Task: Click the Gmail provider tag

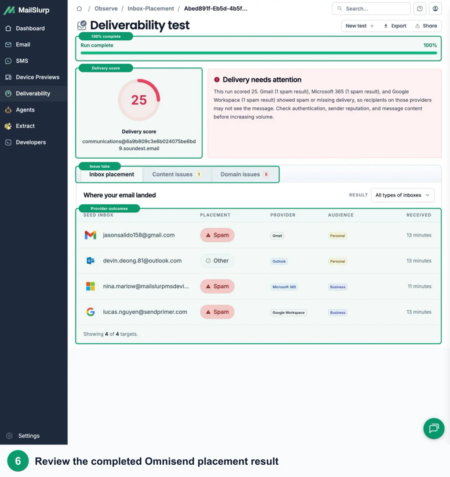Action: (277, 236)
